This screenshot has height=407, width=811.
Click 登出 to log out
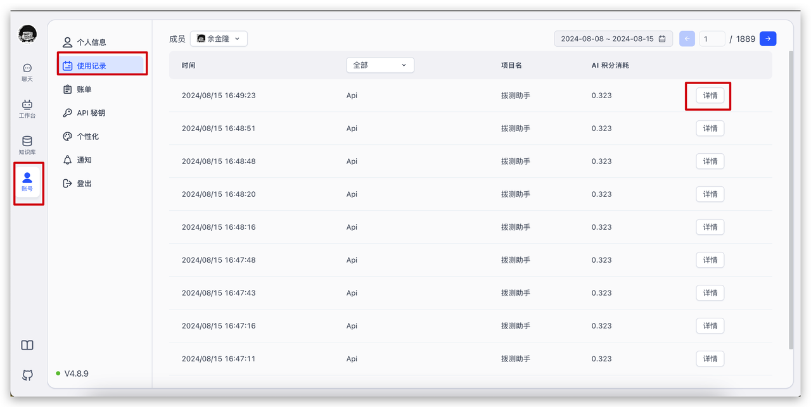[x=84, y=184]
